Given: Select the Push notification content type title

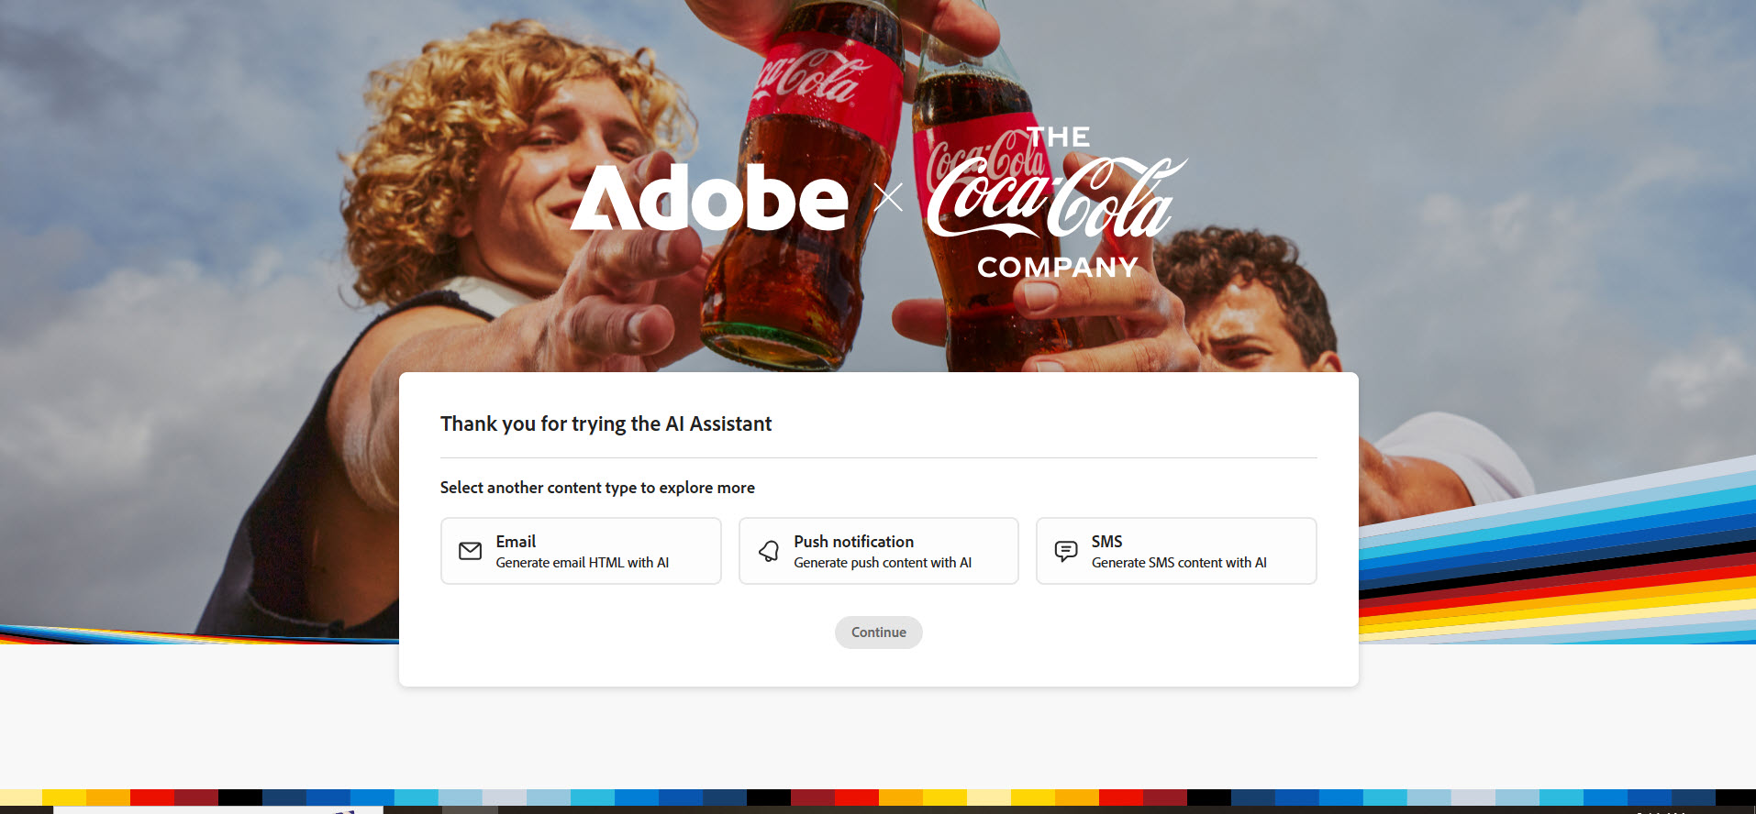Looking at the screenshot, I should [x=853, y=542].
